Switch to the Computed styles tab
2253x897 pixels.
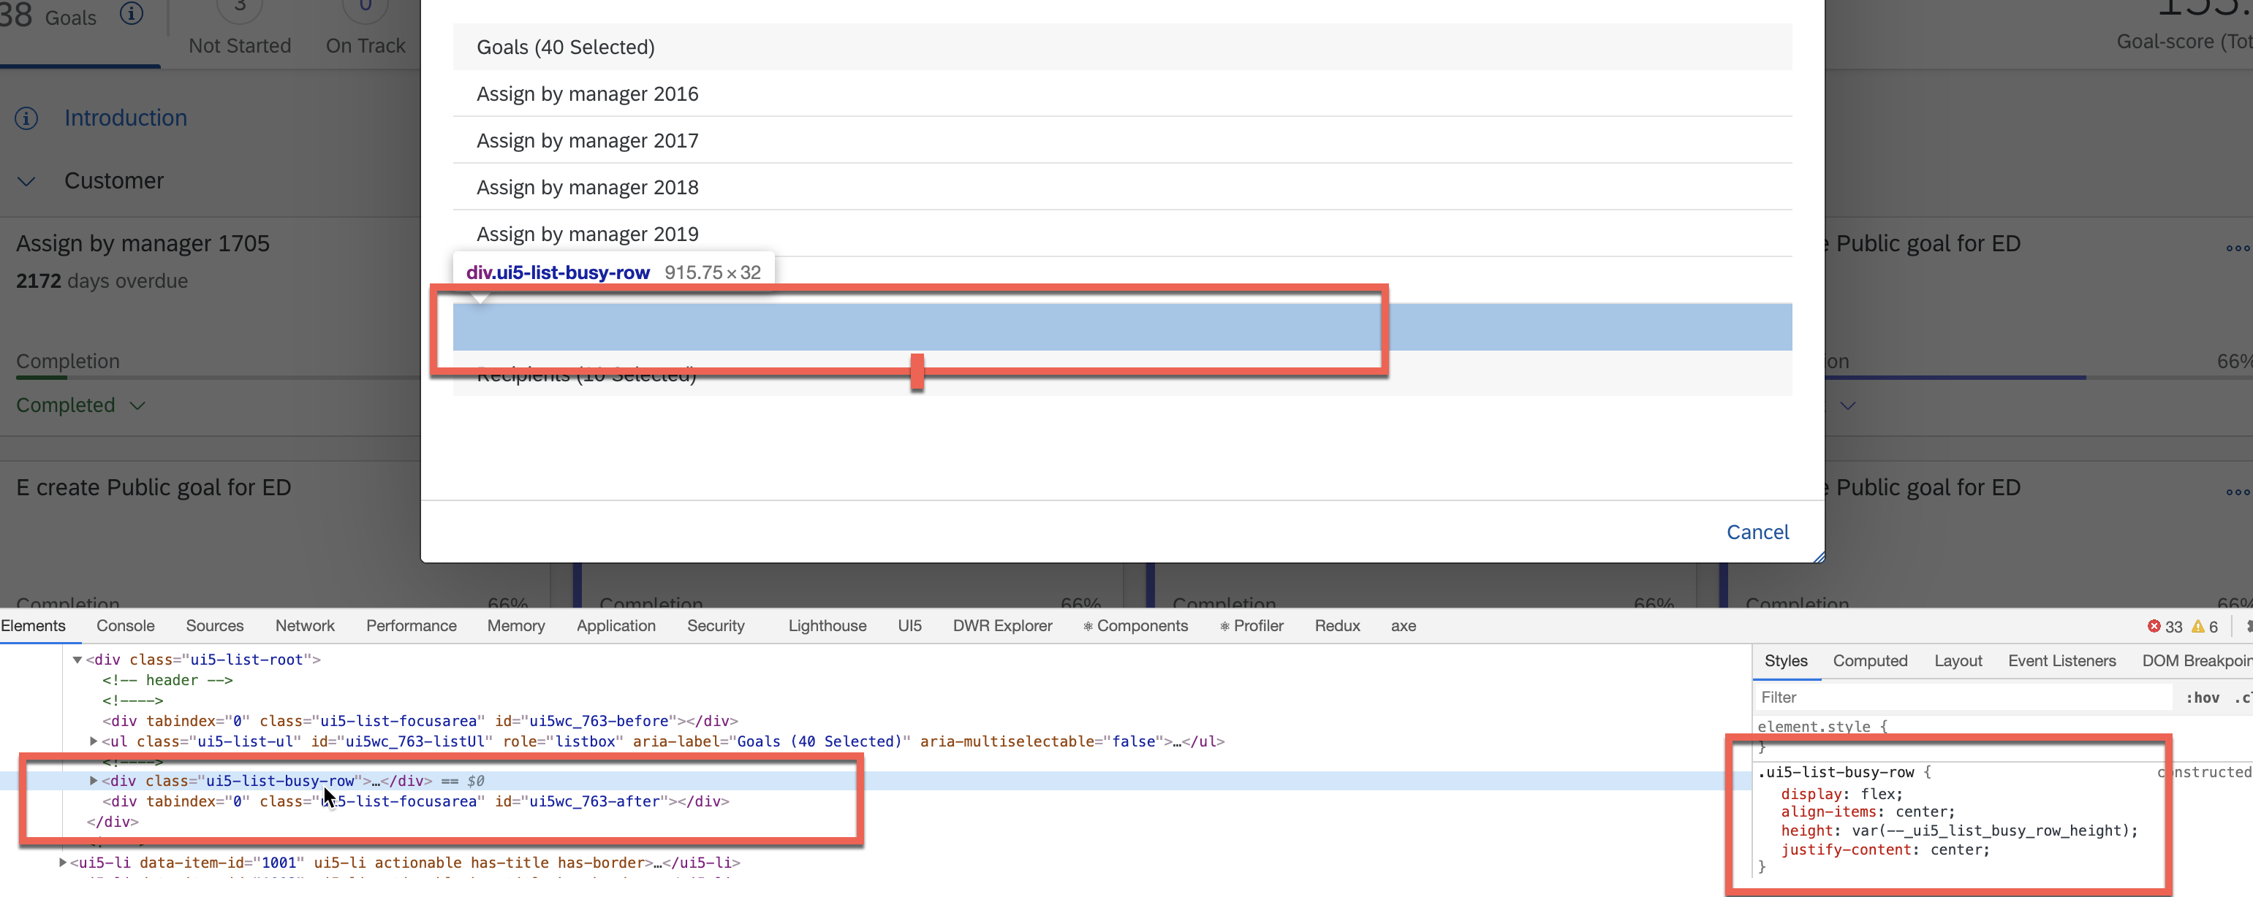pyautogui.click(x=1869, y=661)
